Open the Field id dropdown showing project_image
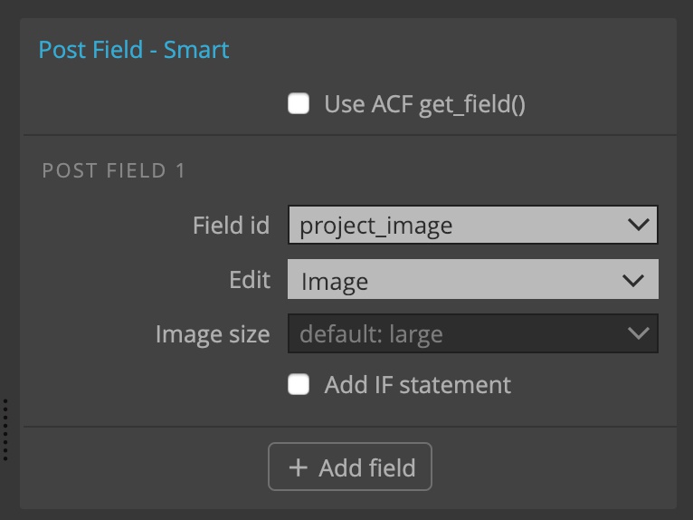Viewport: 693px width, 520px height. 473,225
